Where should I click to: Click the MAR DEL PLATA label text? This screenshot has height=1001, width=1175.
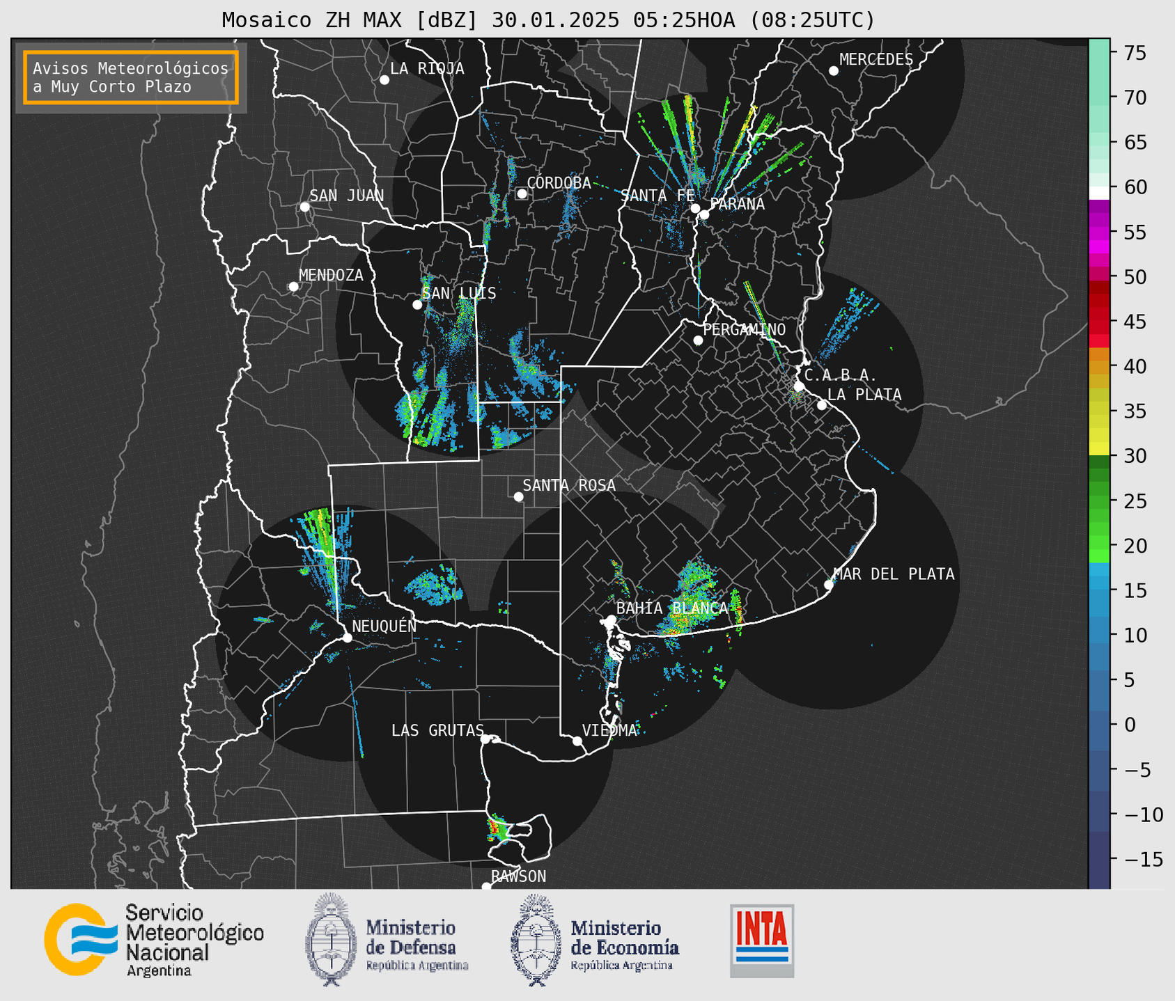click(894, 574)
